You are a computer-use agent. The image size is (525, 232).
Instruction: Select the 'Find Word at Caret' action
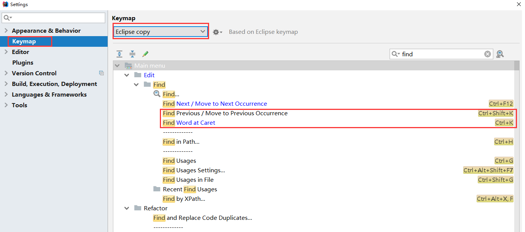pos(189,122)
